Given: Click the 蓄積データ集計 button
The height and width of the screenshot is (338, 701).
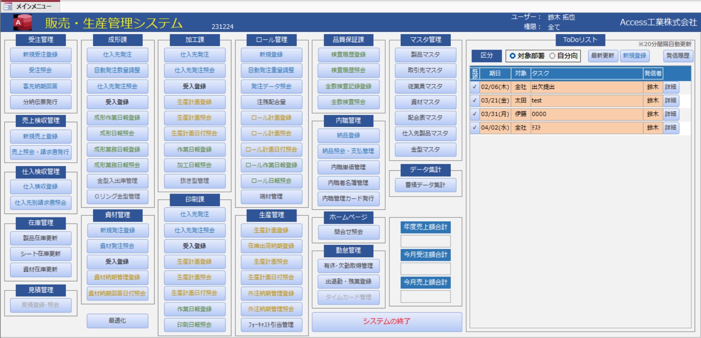Looking at the screenshot, I should pos(425,185).
